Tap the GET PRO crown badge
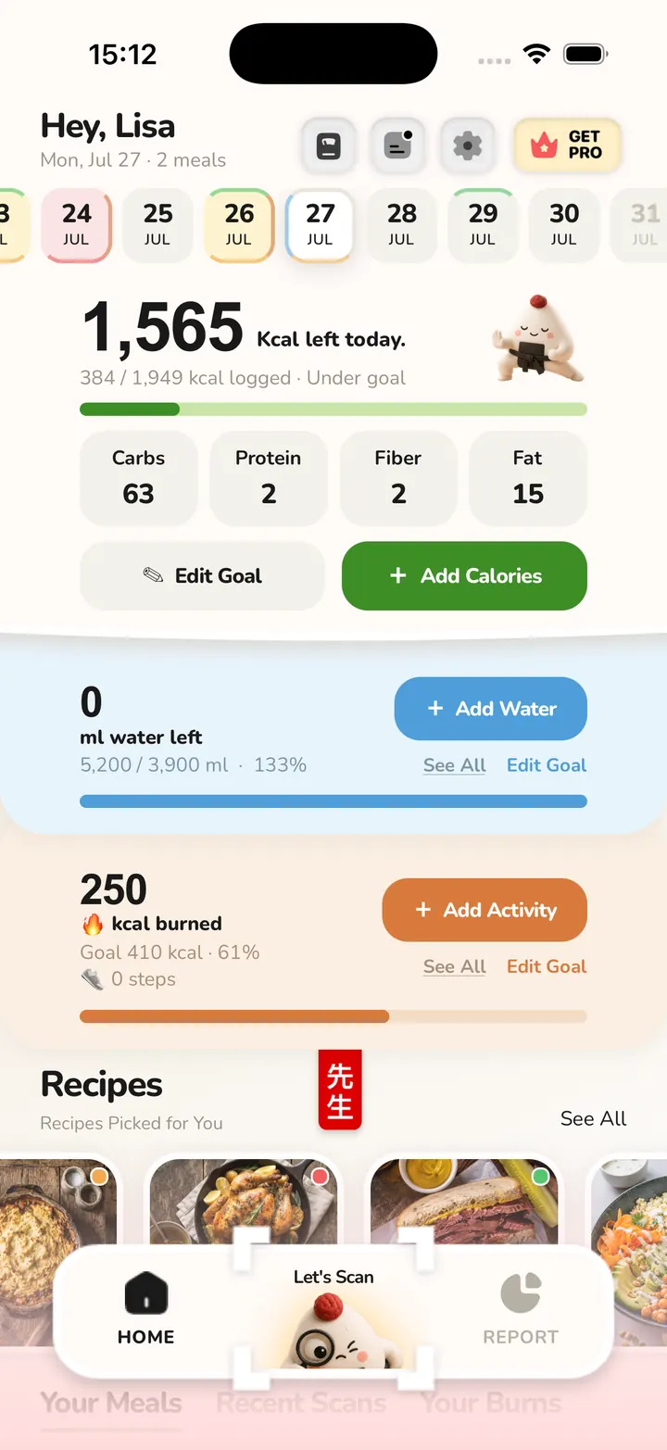The width and height of the screenshot is (667, 1450). coord(568,145)
